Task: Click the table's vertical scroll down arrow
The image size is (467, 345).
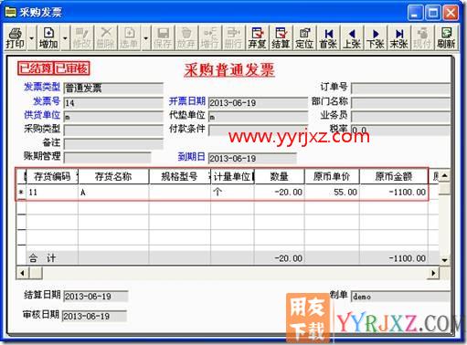Action: click(x=444, y=259)
